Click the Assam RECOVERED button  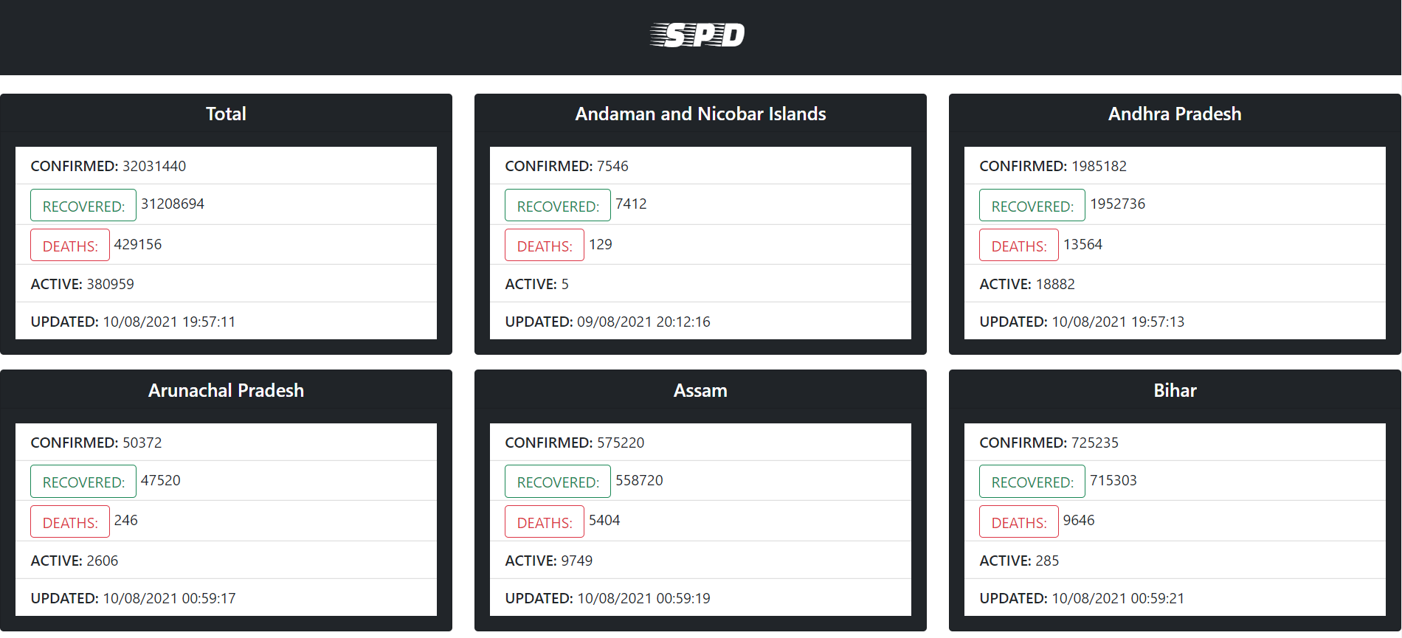pos(558,481)
